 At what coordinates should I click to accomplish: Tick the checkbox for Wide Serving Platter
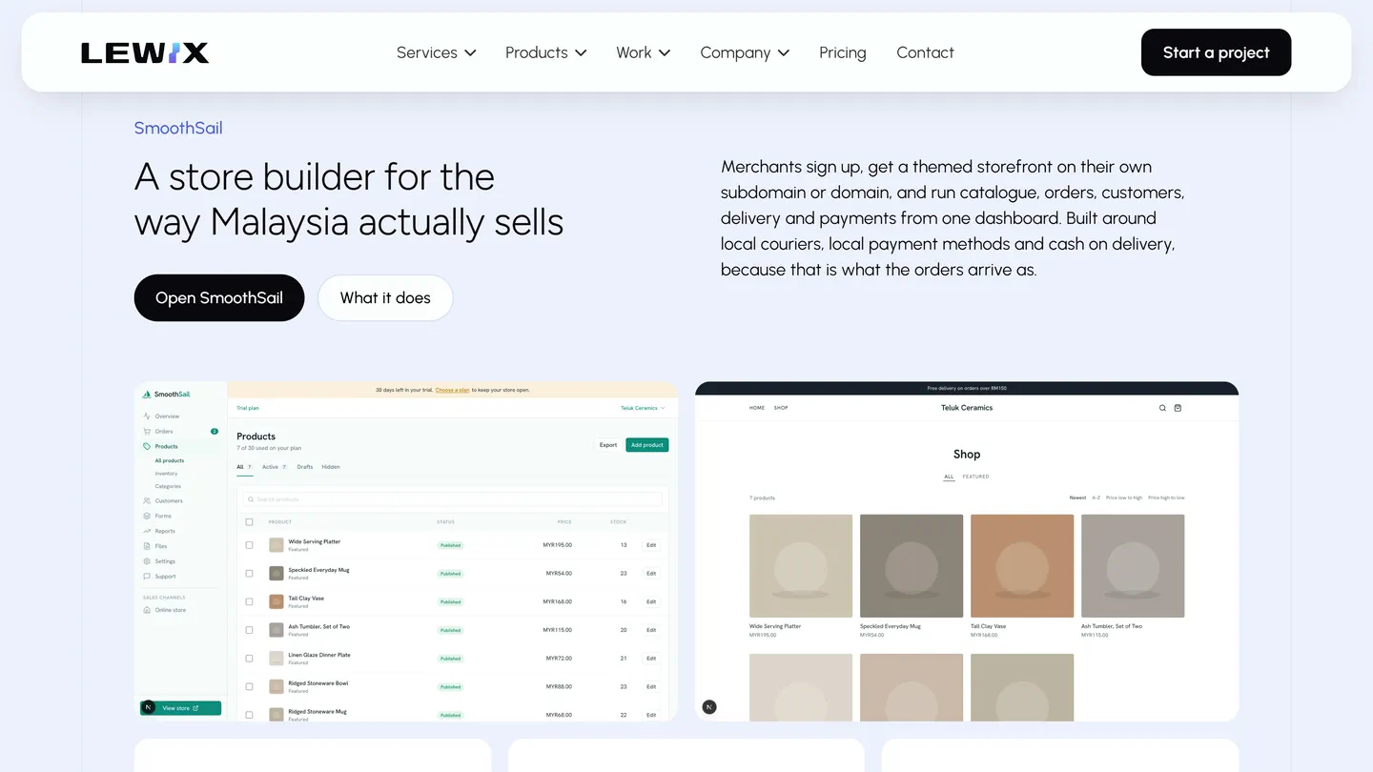point(250,545)
